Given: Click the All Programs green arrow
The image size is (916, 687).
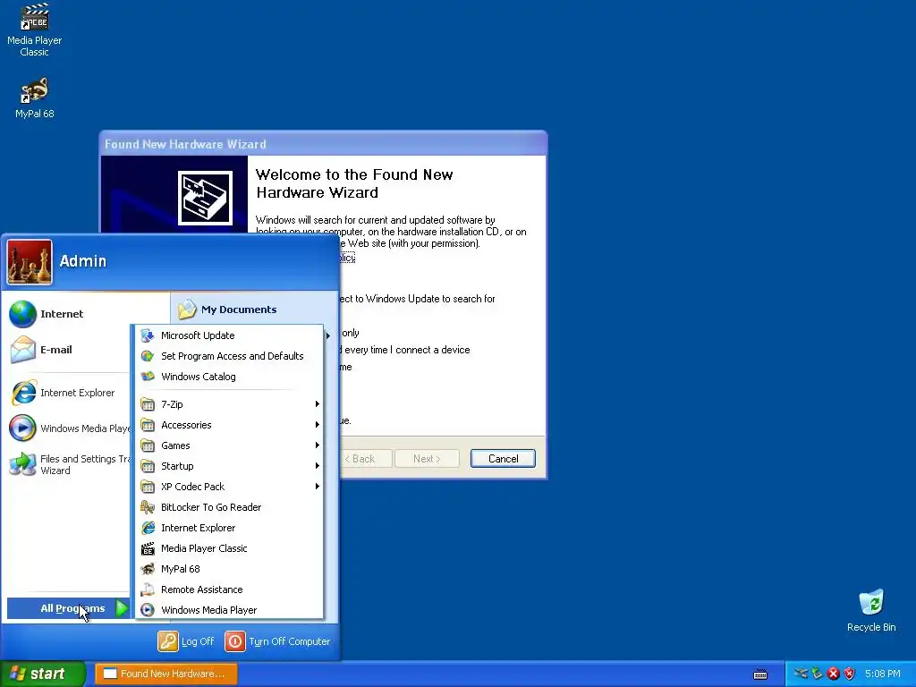Looking at the screenshot, I should (x=122, y=608).
